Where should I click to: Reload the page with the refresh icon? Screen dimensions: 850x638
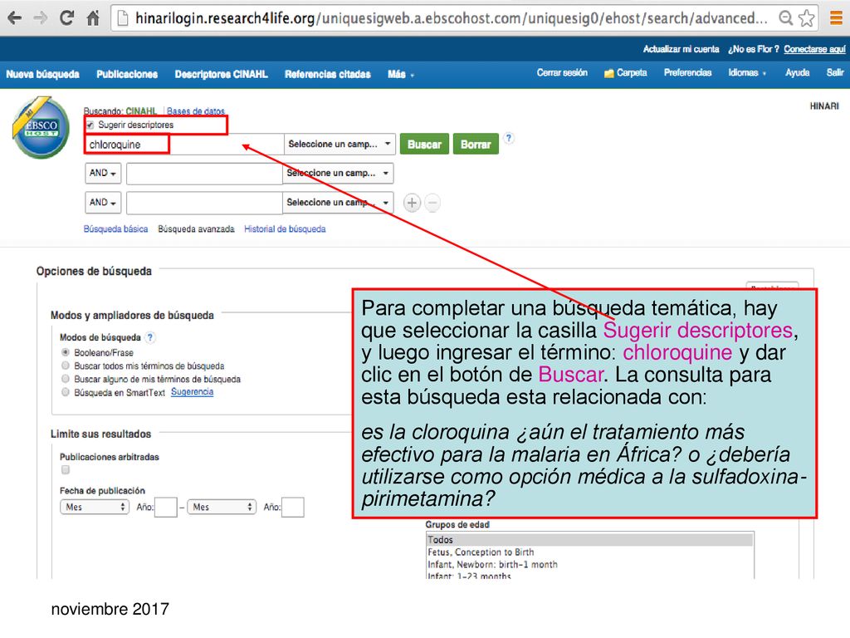point(66,18)
